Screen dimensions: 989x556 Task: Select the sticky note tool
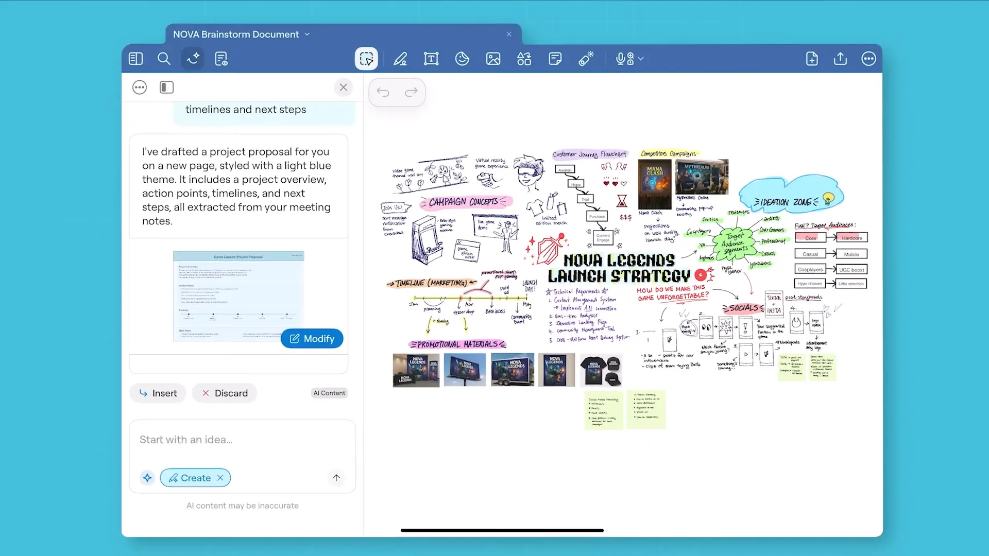555,59
